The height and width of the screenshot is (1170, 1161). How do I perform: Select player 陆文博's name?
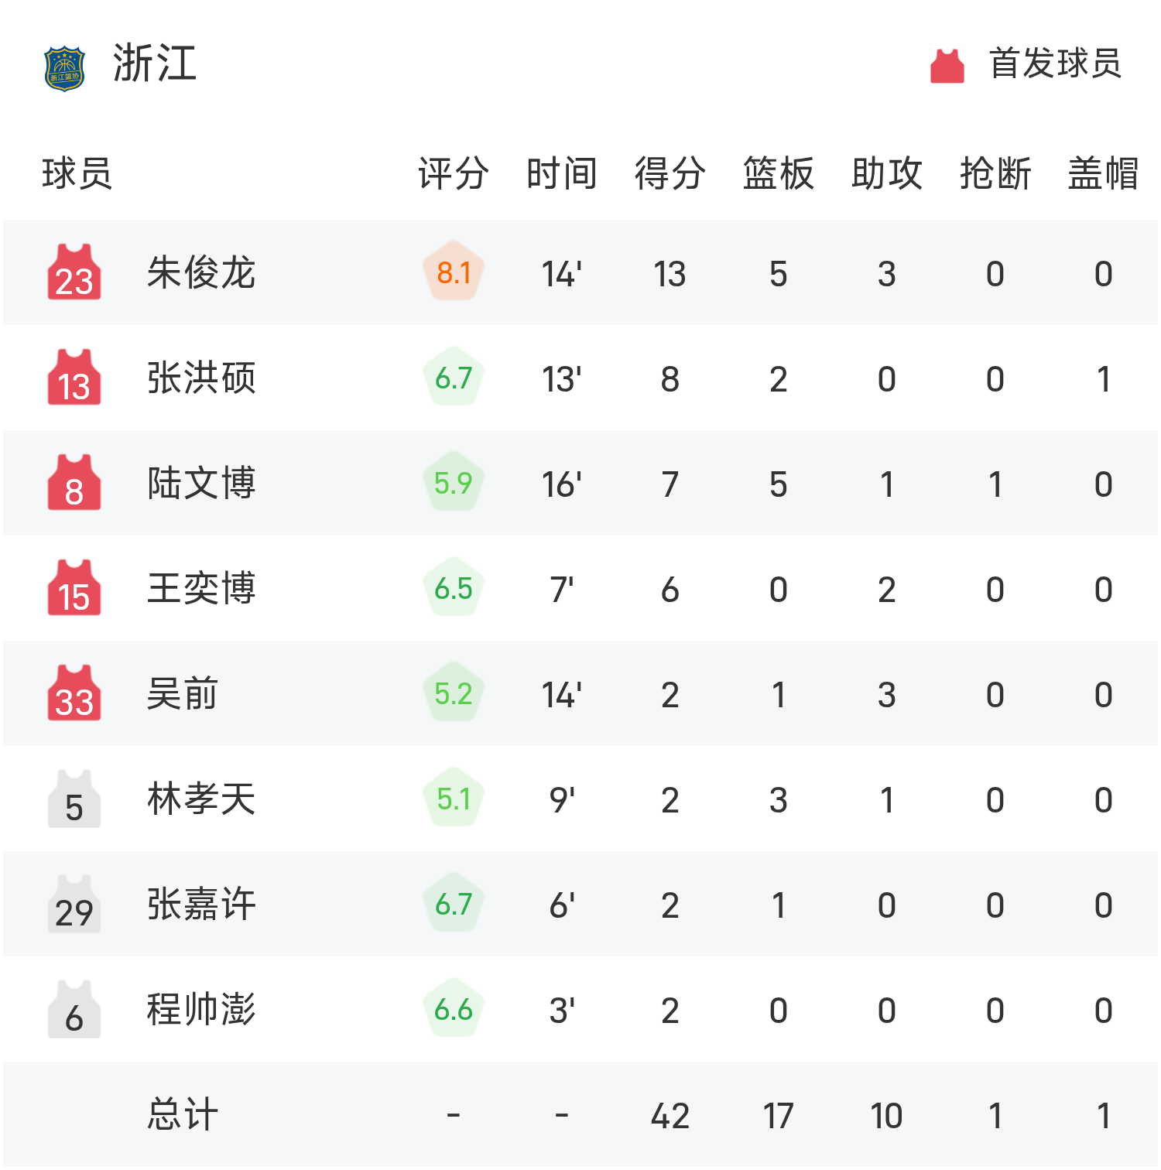coord(201,484)
